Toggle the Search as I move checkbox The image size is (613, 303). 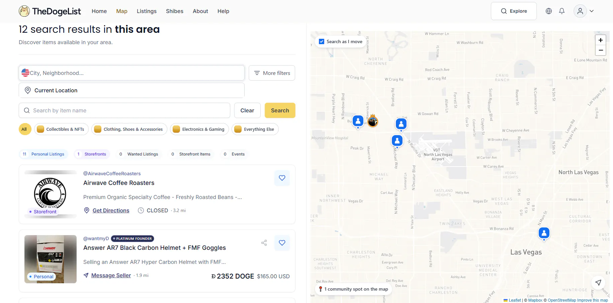click(322, 41)
